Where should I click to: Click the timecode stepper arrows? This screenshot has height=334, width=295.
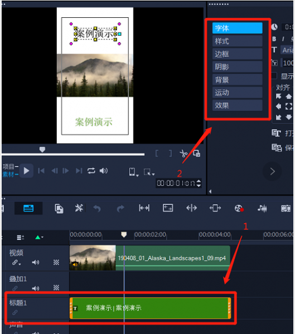tap(199, 183)
